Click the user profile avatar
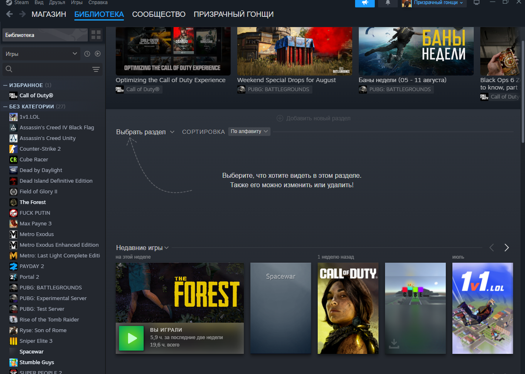The width and height of the screenshot is (525, 374). tap(406, 3)
